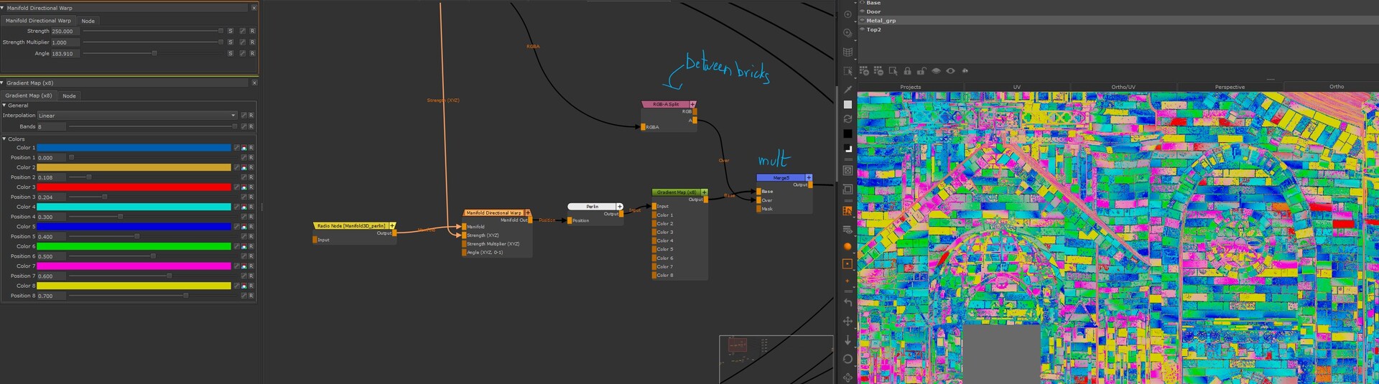Click the crossed box mask icon
Screen dimensions: 1379x384
click(x=848, y=171)
